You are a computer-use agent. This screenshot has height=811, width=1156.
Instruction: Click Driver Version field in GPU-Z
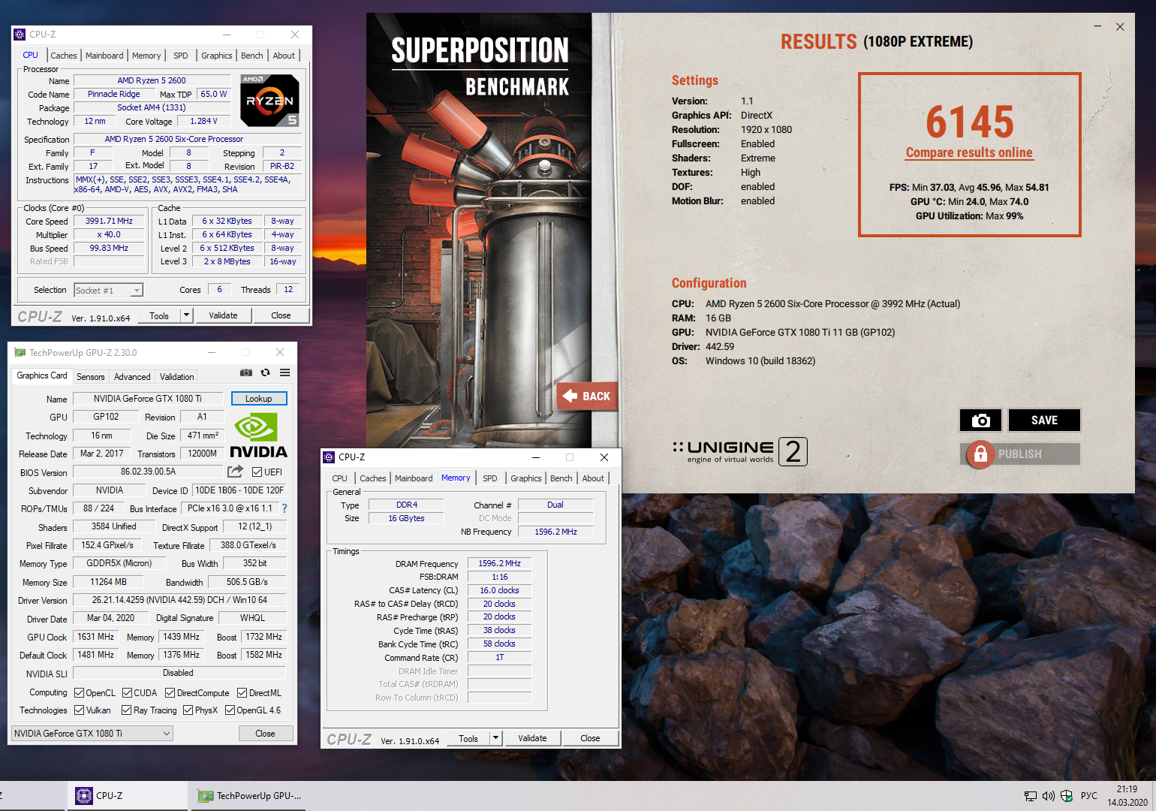(x=179, y=600)
